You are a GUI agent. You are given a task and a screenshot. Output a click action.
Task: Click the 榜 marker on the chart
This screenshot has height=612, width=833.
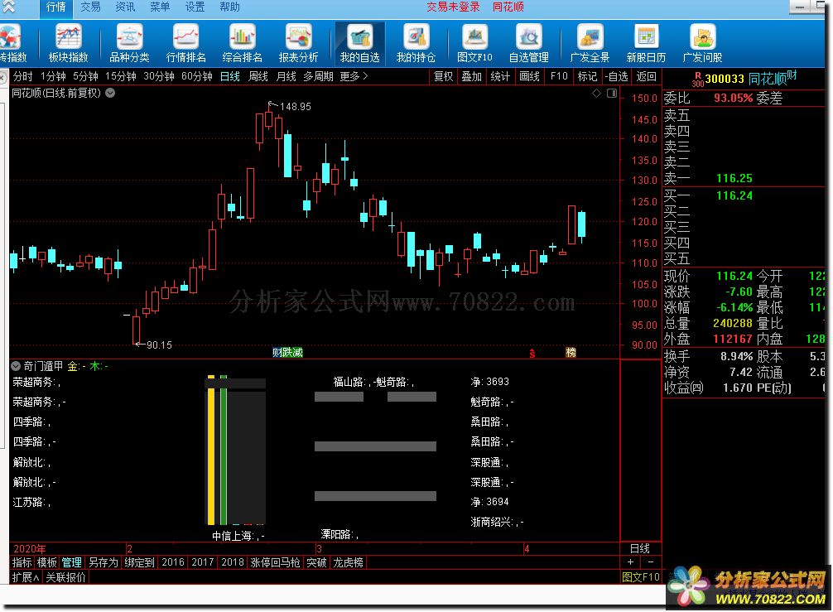click(571, 352)
